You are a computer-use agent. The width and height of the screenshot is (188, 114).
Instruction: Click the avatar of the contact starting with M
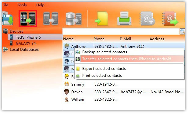click(x=67, y=69)
